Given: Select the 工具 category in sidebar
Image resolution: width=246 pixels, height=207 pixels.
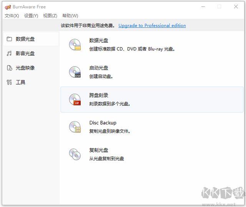Looking at the screenshot, I should click(21, 82).
